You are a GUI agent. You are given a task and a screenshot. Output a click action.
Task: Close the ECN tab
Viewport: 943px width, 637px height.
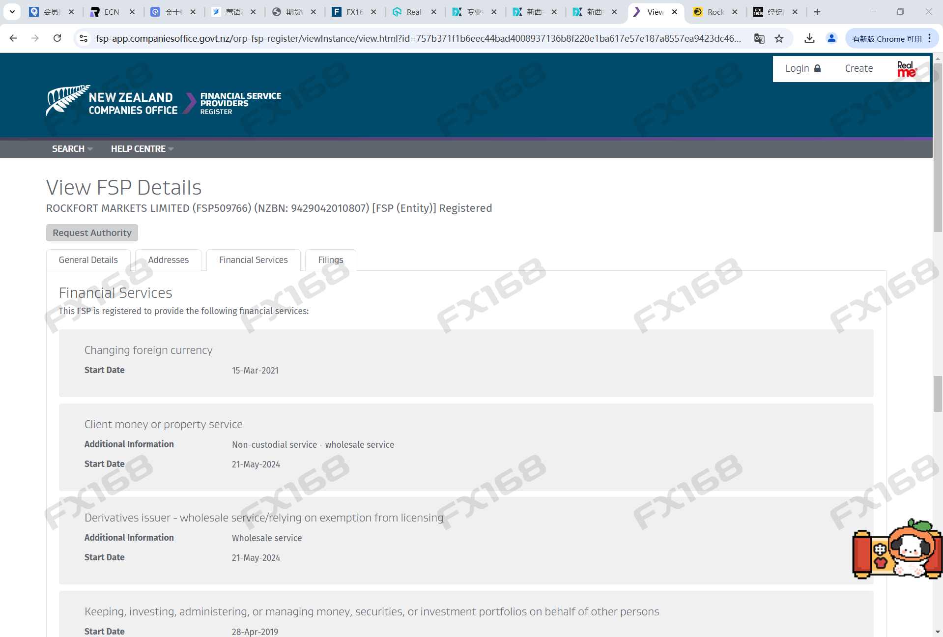coord(132,12)
